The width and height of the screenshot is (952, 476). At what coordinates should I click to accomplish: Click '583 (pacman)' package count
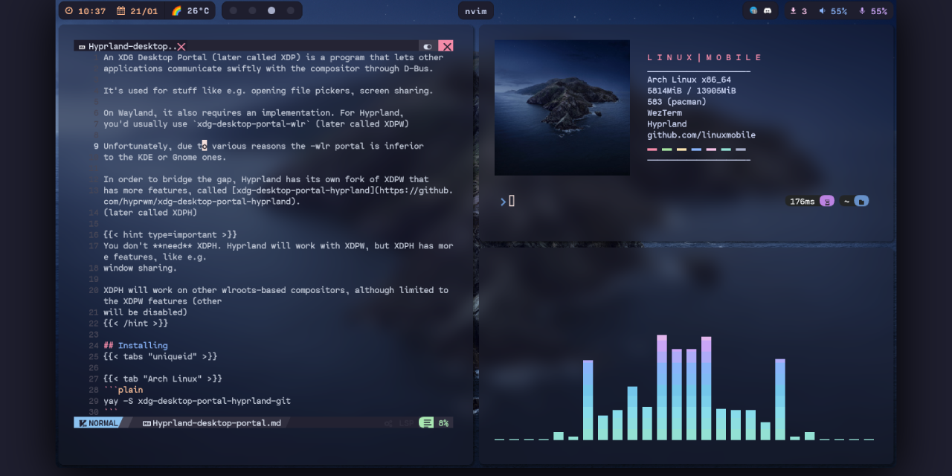tap(677, 102)
